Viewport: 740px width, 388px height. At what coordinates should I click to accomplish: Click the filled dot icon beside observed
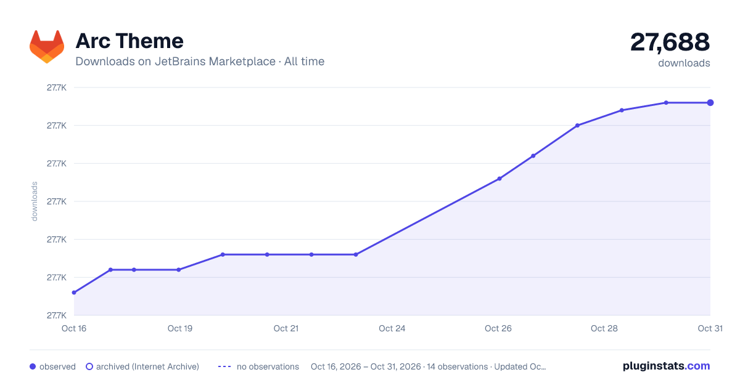pyautogui.click(x=33, y=366)
